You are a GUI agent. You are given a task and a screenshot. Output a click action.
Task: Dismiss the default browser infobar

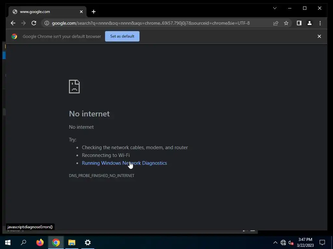(x=319, y=36)
